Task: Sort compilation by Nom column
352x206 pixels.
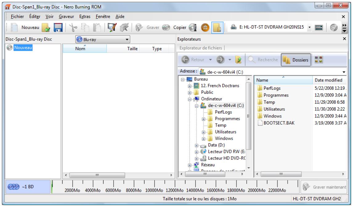Action: pos(85,49)
